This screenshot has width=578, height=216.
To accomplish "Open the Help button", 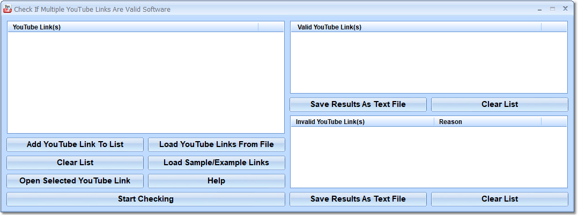I will [217, 181].
